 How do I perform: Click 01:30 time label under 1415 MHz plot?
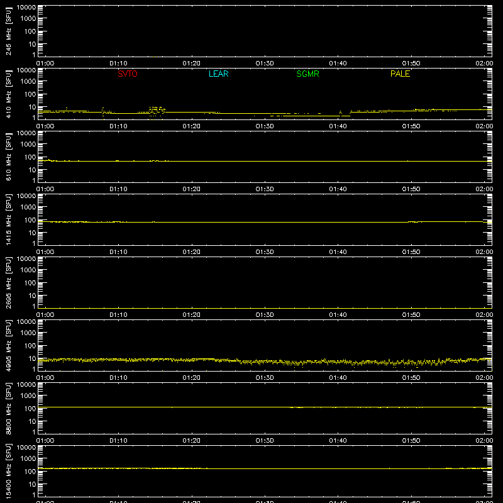coord(265,252)
